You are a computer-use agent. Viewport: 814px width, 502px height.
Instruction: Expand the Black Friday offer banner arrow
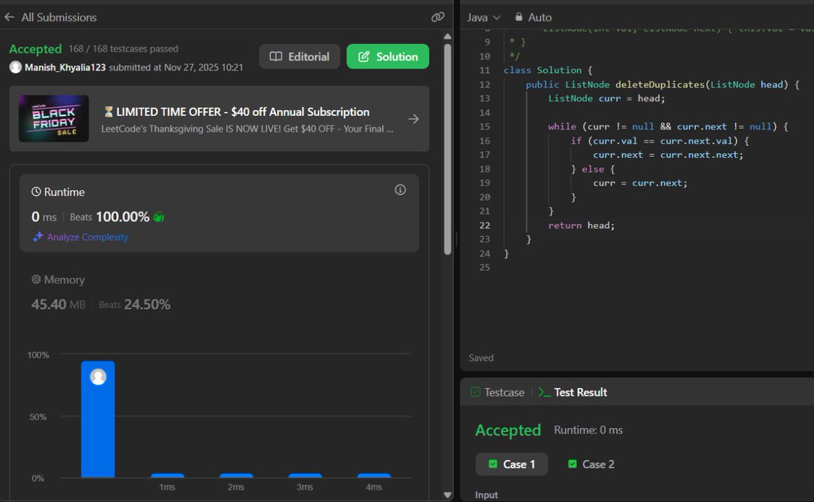coord(414,118)
